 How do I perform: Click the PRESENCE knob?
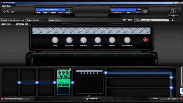(127, 40)
